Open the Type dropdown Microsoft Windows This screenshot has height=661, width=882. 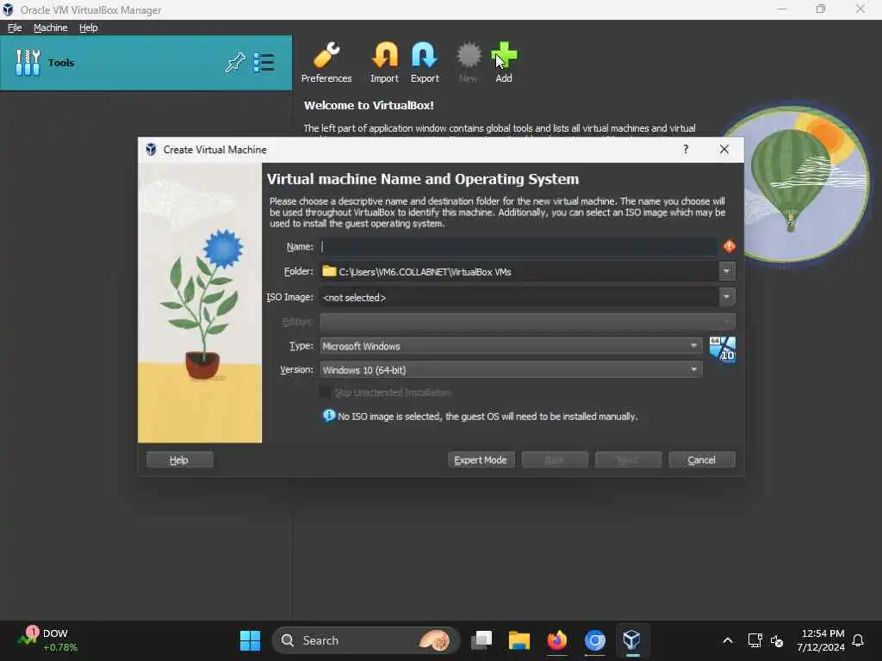[511, 346]
